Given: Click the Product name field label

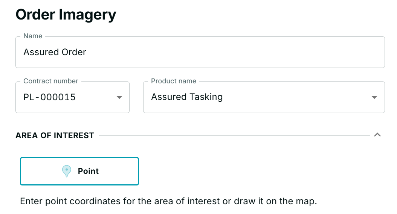Looking at the screenshot, I should click(174, 81).
